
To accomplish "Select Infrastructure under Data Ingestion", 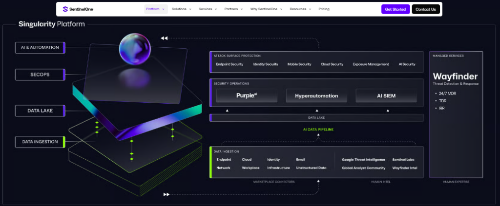I will (279, 168).
